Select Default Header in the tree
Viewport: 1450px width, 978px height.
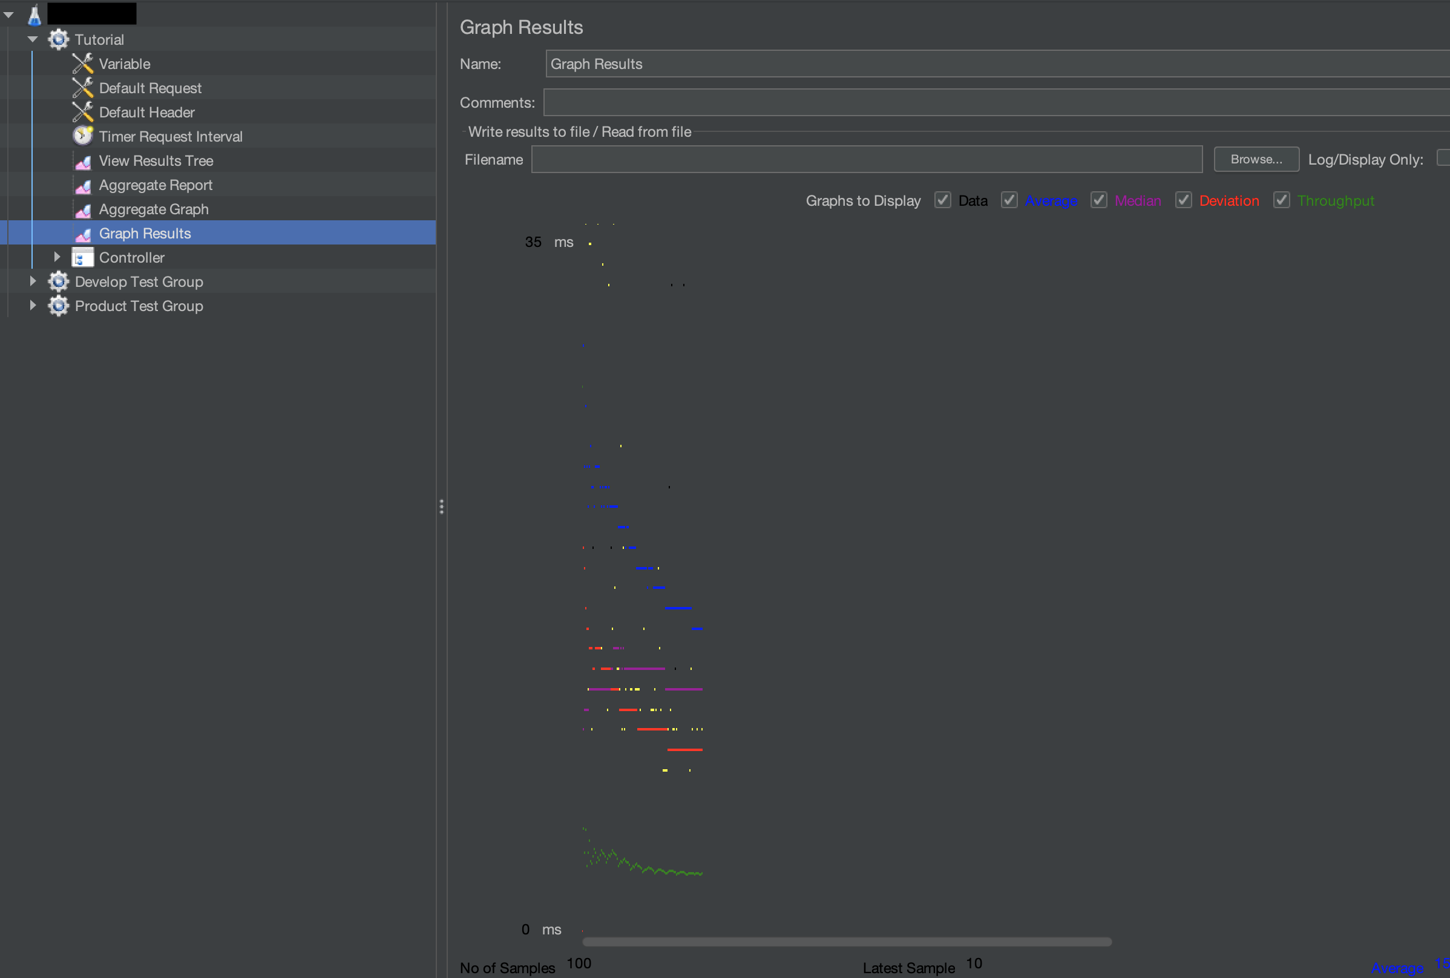pos(146,113)
